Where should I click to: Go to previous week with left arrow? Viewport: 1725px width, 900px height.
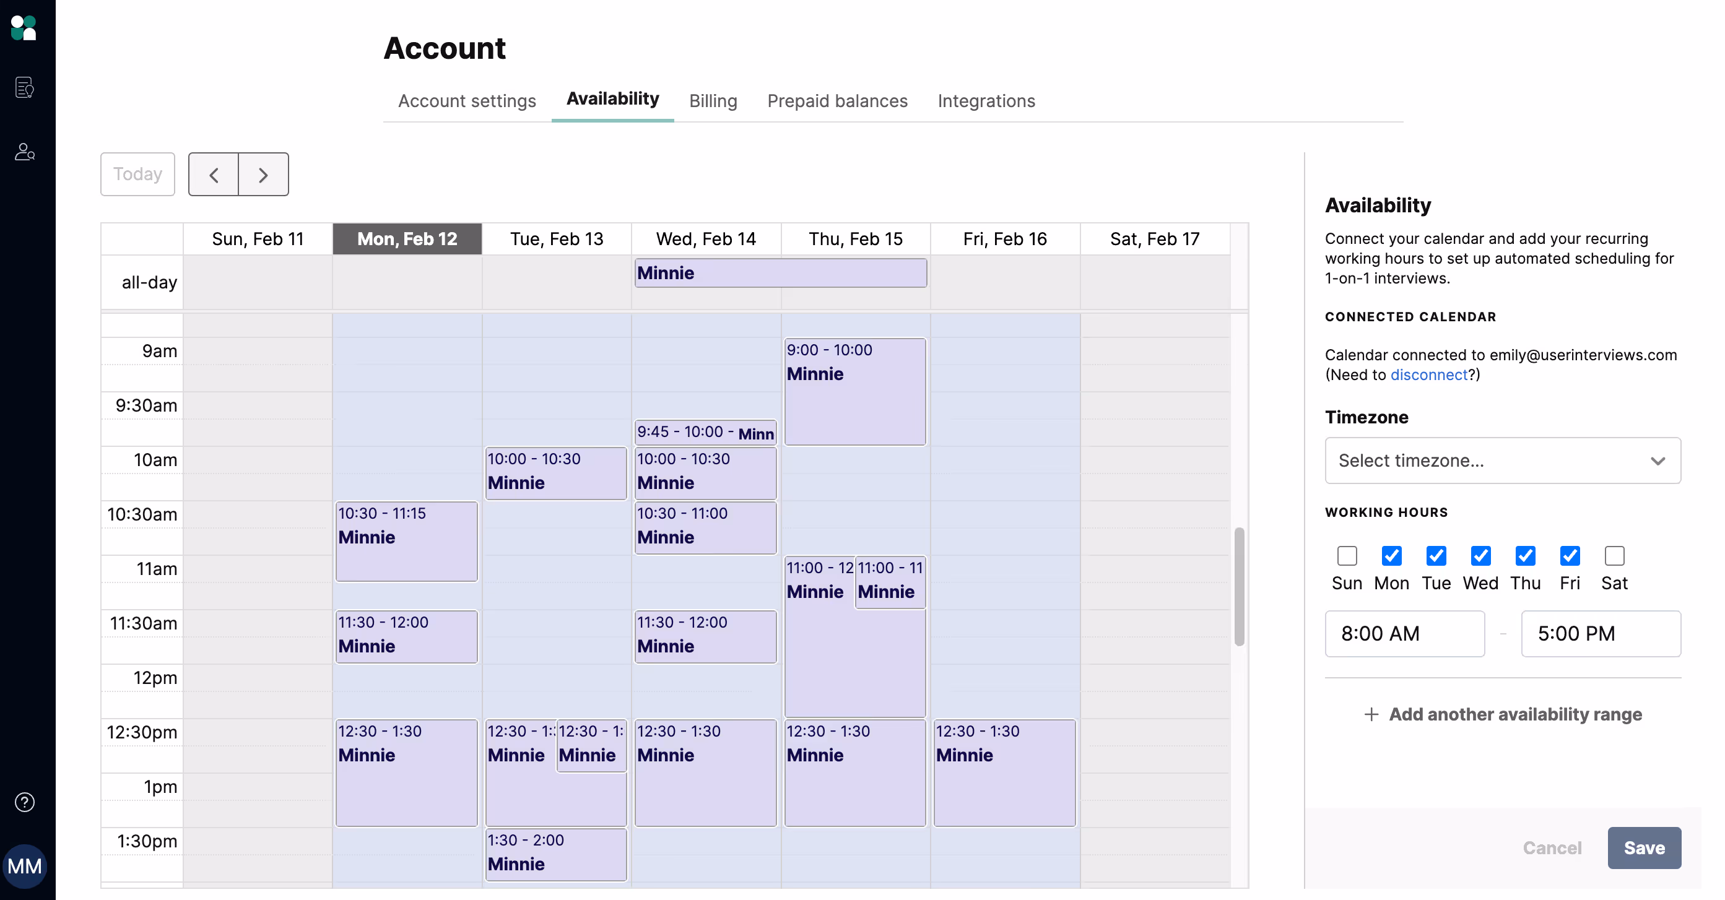[214, 175]
